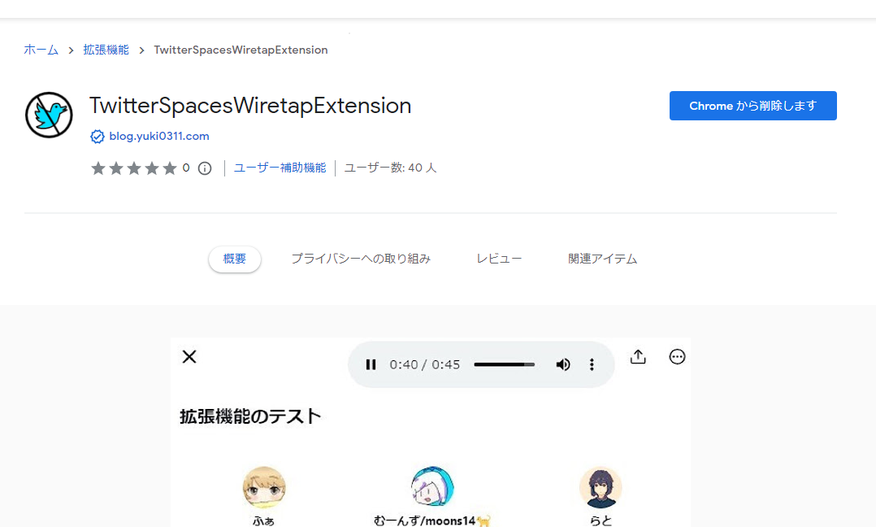This screenshot has height=527, width=876.
Task: Click the TwitterSpacesWiretapExtension logo icon
Action: click(49, 115)
